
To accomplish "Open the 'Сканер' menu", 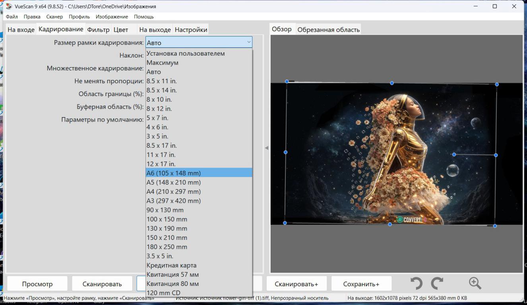I will click(54, 17).
